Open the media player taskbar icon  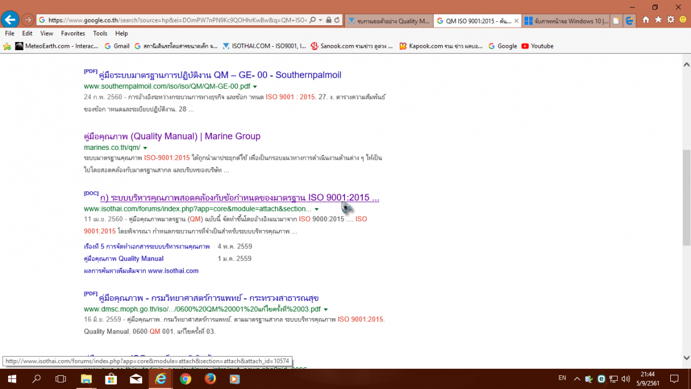(234, 379)
